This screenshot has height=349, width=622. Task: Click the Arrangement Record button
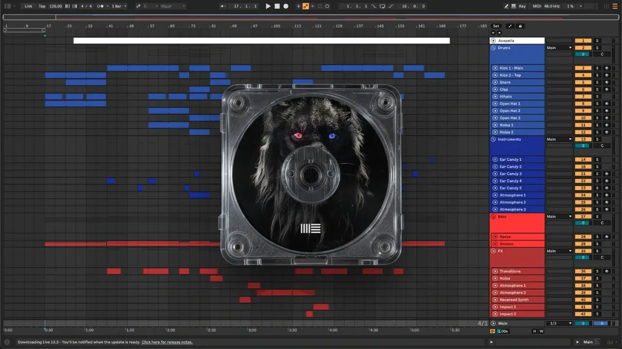pos(286,6)
